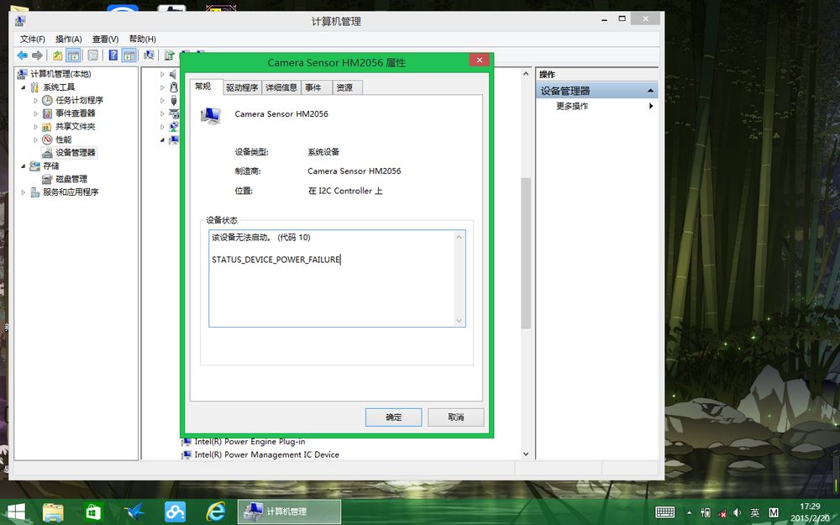Open Internet Explorer from the taskbar
Image resolution: width=840 pixels, height=525 pixels.
(x=215, y=512)
